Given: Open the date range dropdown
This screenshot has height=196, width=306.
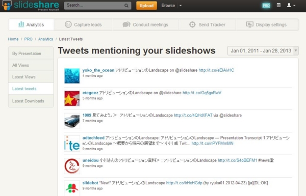Looking at the screenshot, I should point(263,51).
